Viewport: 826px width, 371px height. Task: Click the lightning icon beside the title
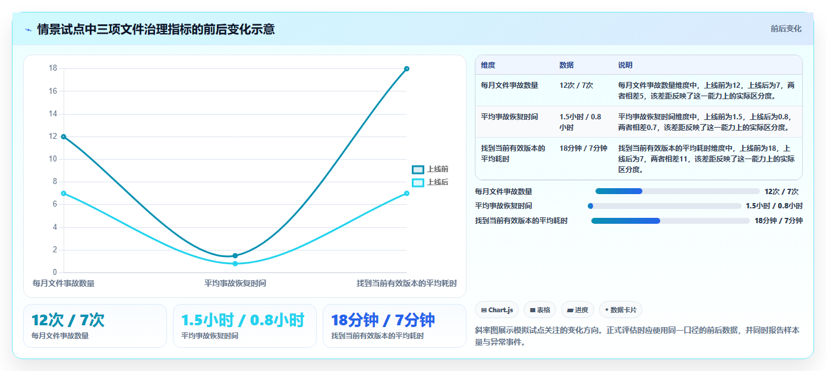(x=28, y=29)
